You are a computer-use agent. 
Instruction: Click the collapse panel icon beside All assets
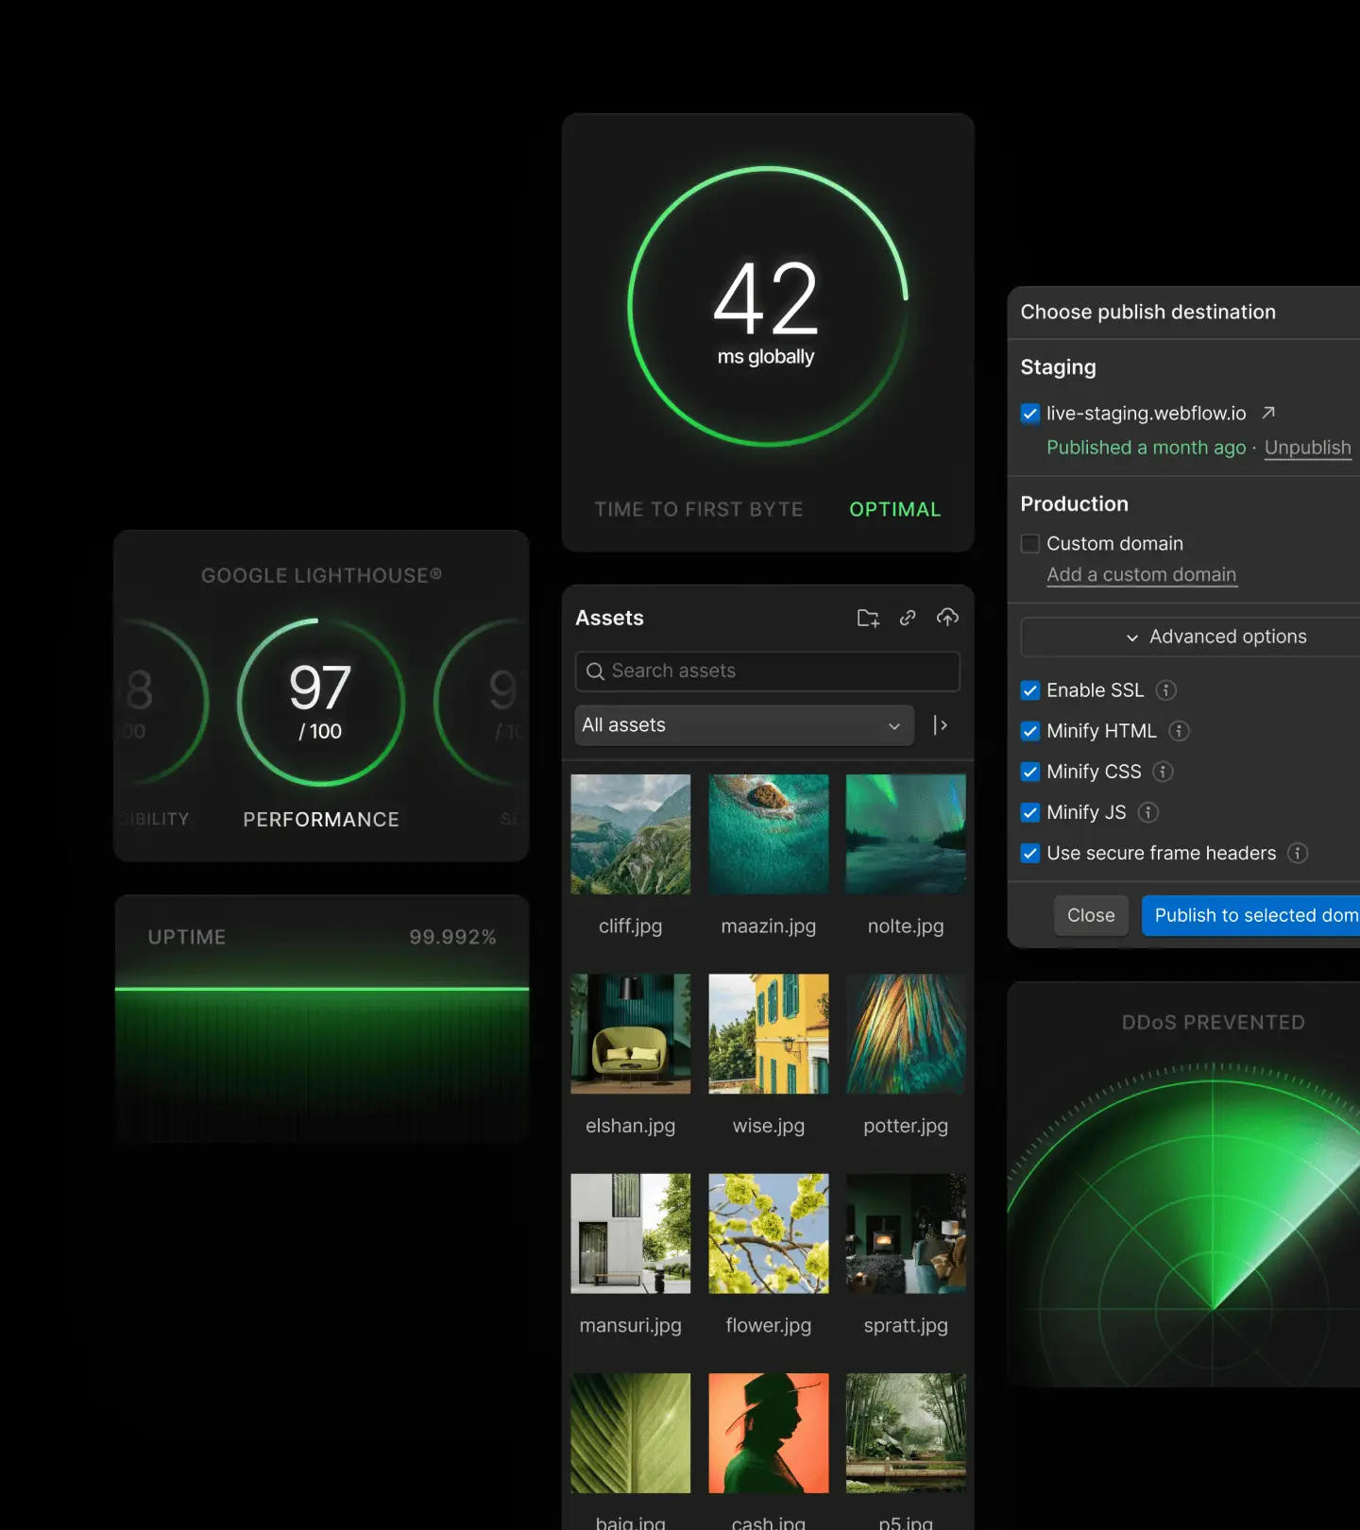tap(940, 725)
